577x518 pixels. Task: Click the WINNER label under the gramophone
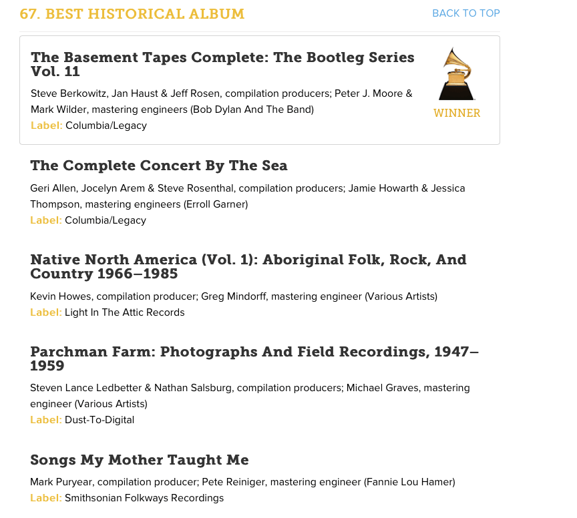coord(457,113)
